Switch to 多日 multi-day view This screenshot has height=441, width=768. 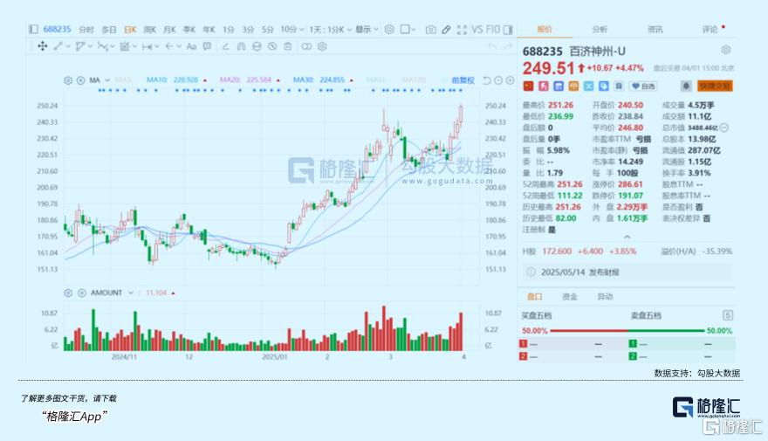click(109, 30)
